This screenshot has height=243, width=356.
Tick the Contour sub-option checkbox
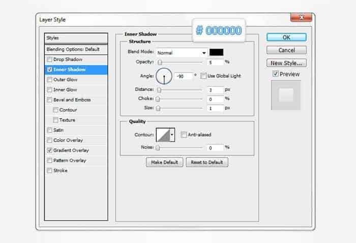coord(55,110)
